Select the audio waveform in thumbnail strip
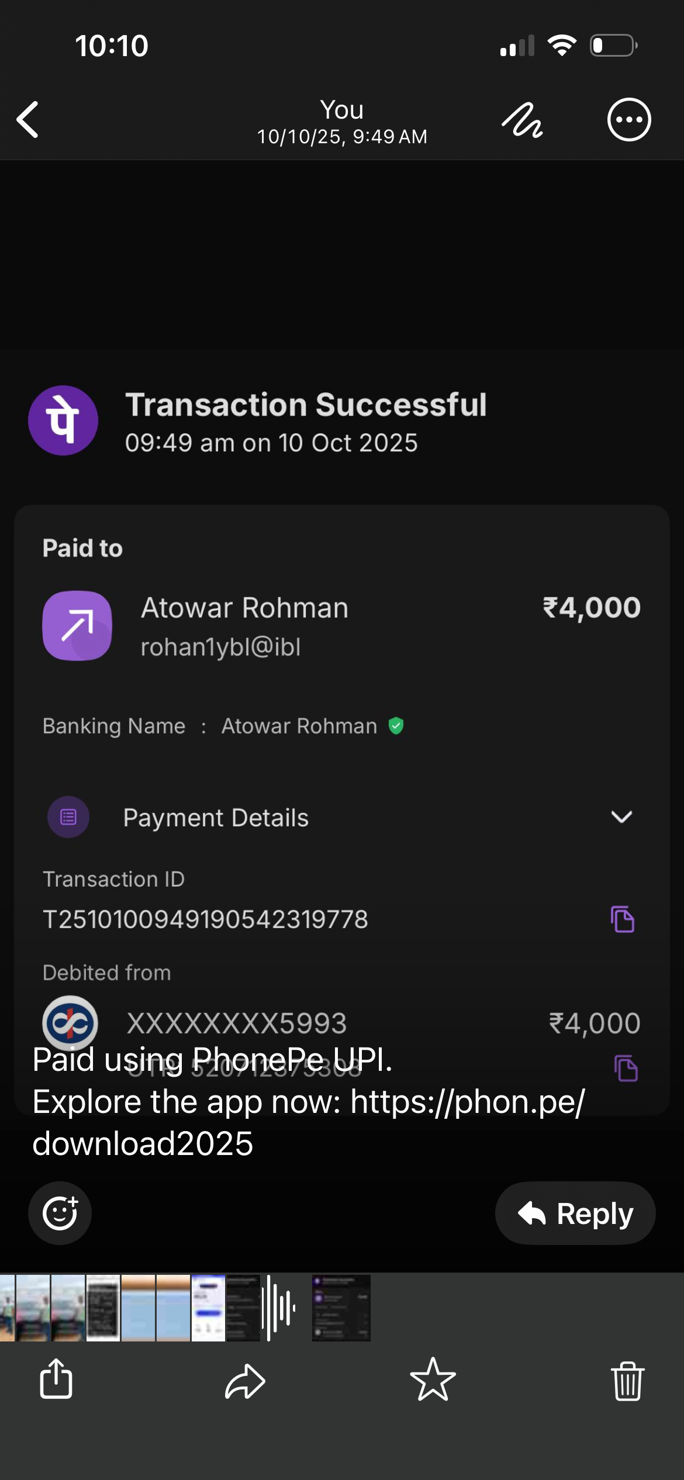This screenshot has width=684, height=1480. pyautogui.click(x=279, y=1308)
